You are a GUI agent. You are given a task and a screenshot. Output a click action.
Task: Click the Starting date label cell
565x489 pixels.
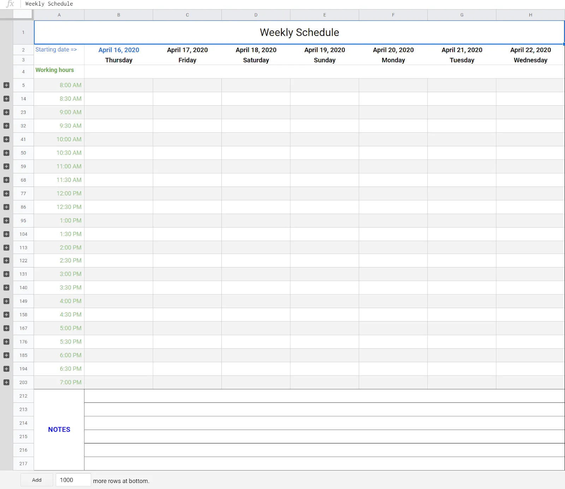56,49
